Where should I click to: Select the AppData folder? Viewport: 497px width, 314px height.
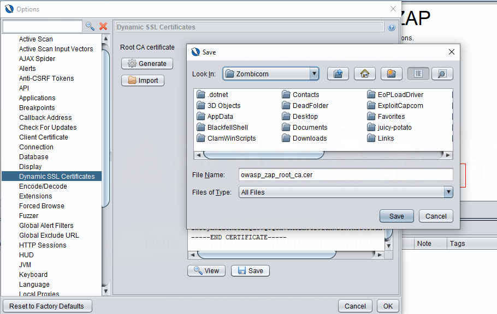(x=215, y=117)
